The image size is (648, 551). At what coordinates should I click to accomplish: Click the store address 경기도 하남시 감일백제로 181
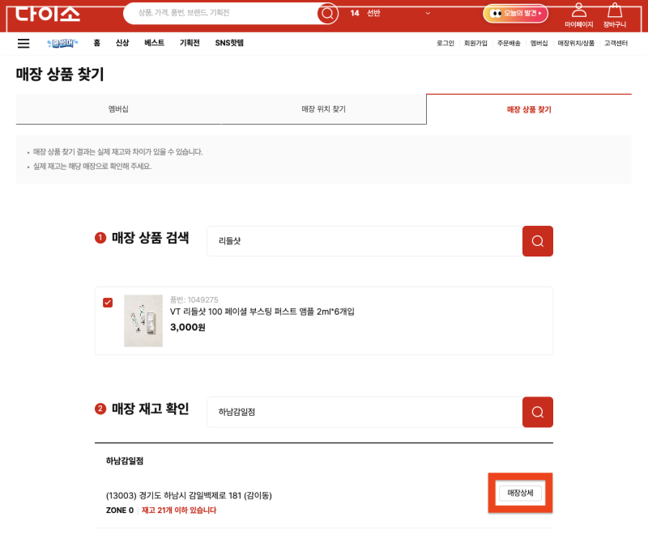click(x=189, y=495)
